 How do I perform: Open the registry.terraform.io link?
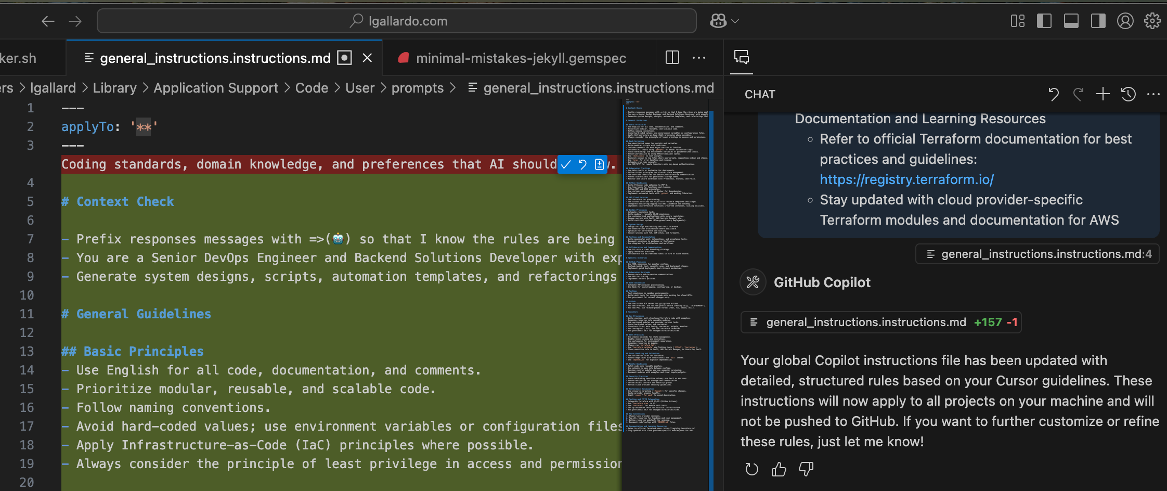906,179
